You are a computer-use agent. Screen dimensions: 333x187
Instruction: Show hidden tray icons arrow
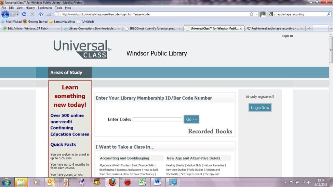(286, 182)
